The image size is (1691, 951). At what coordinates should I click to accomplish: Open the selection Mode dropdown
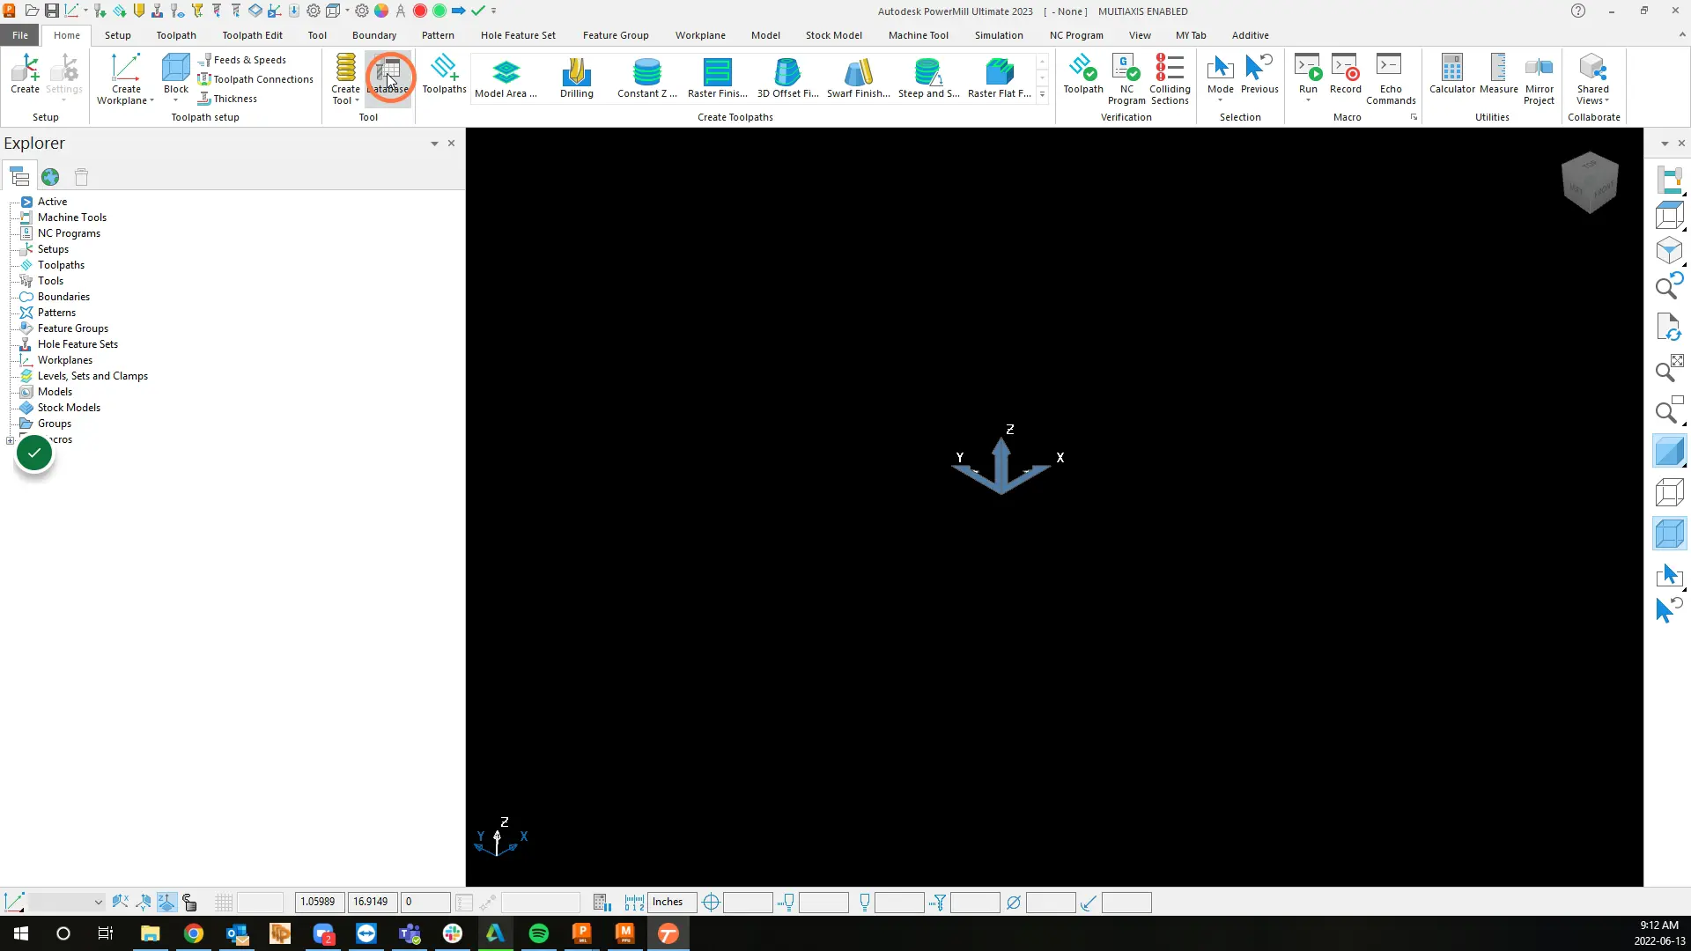(1220, 100)
